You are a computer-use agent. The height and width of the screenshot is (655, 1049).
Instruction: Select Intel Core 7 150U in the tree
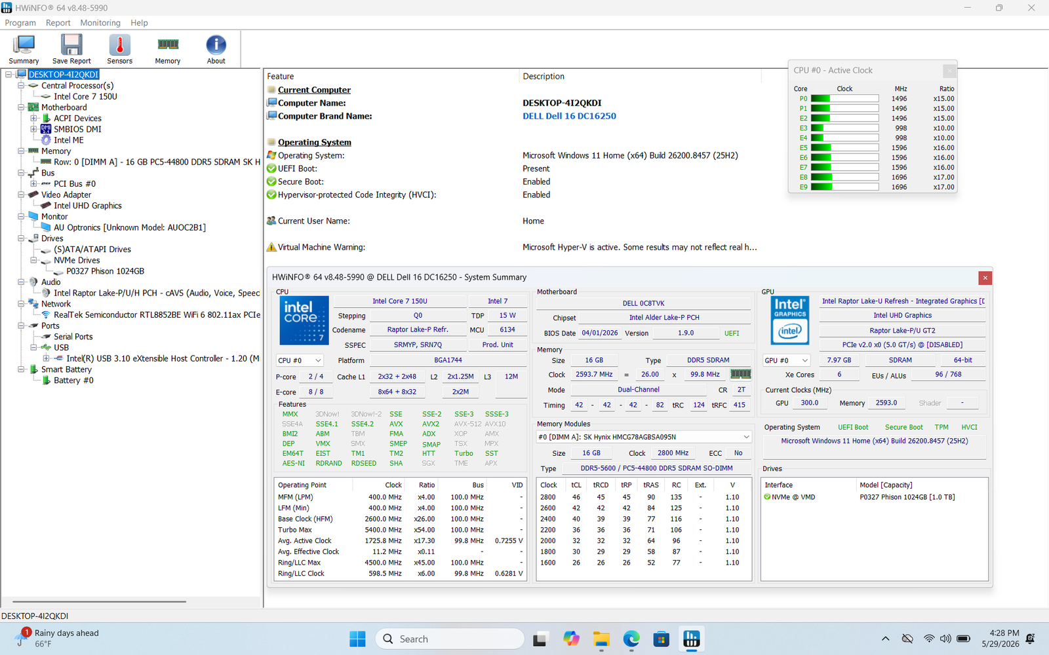point(85,96)
